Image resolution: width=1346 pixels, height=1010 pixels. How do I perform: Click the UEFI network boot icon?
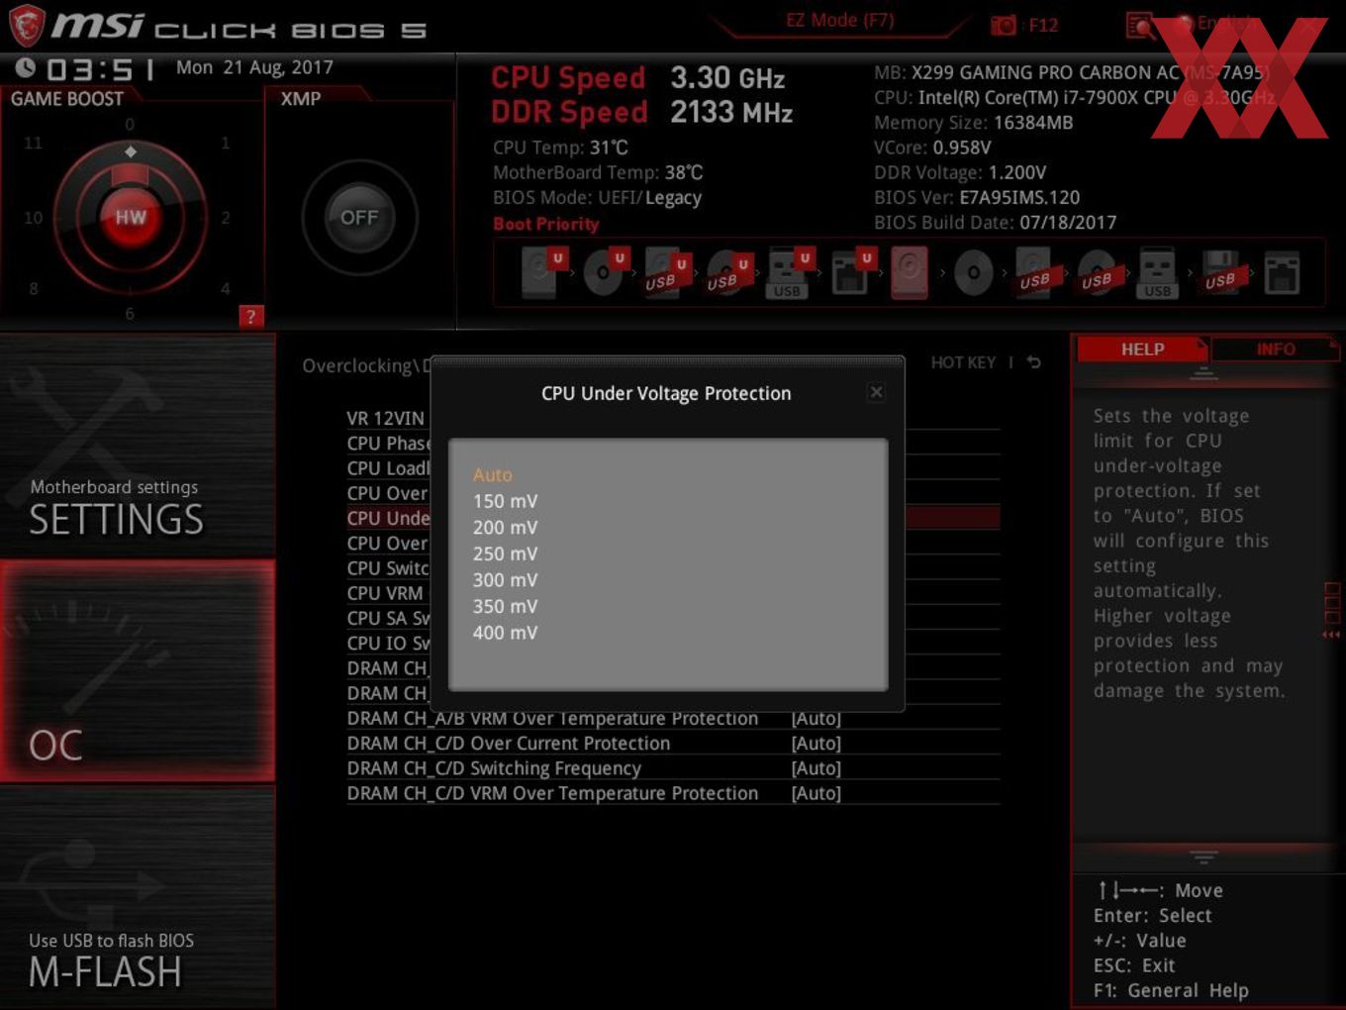pyautogui.click(x=851, y=272)
